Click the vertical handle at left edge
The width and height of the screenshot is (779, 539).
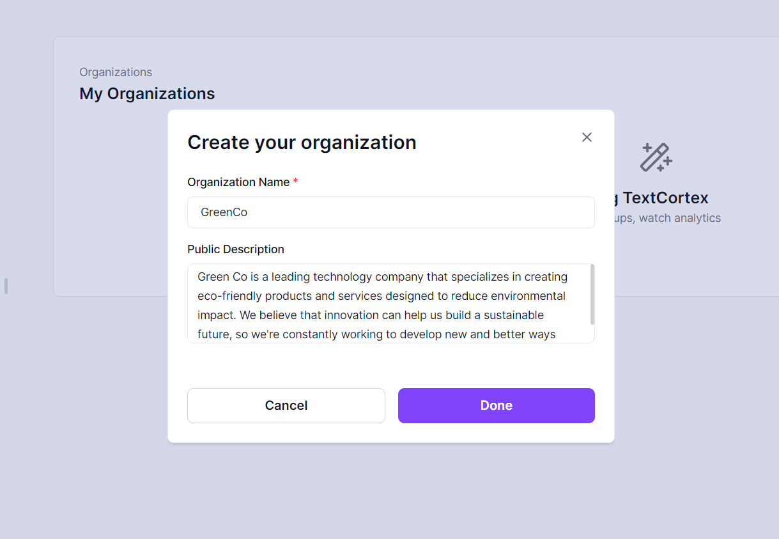tap(6, 286)
